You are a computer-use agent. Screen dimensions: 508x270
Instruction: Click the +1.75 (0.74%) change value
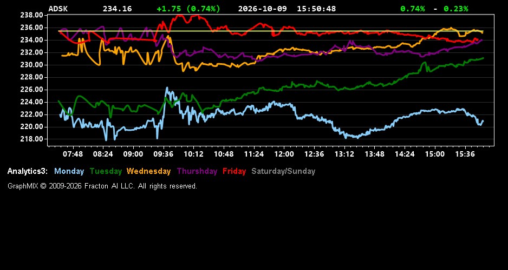point(188,9)
